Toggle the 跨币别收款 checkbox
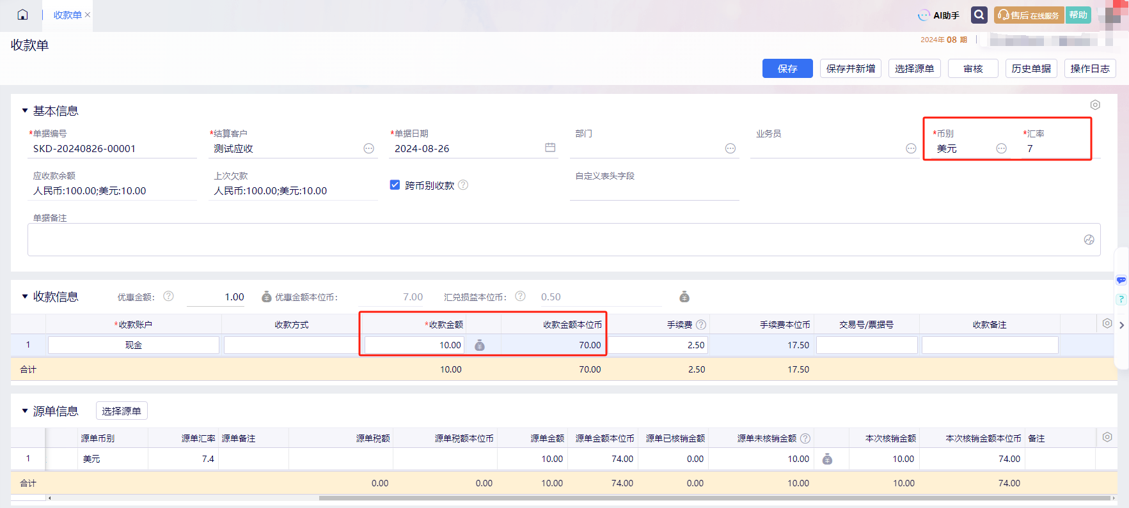 coord(395,185)
